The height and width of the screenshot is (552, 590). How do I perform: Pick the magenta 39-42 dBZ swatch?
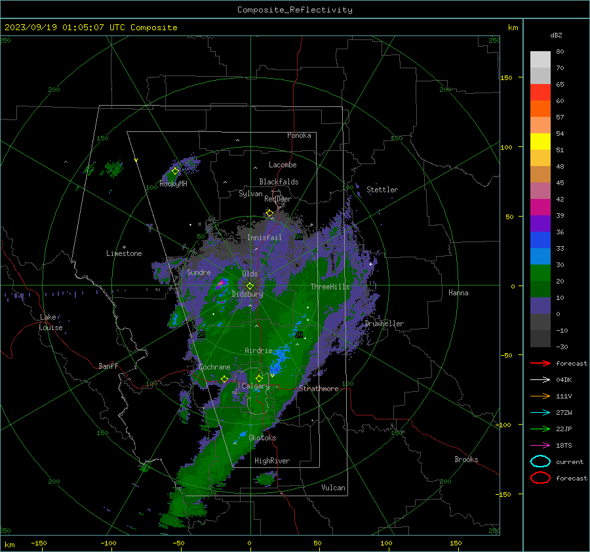(540, 207)
